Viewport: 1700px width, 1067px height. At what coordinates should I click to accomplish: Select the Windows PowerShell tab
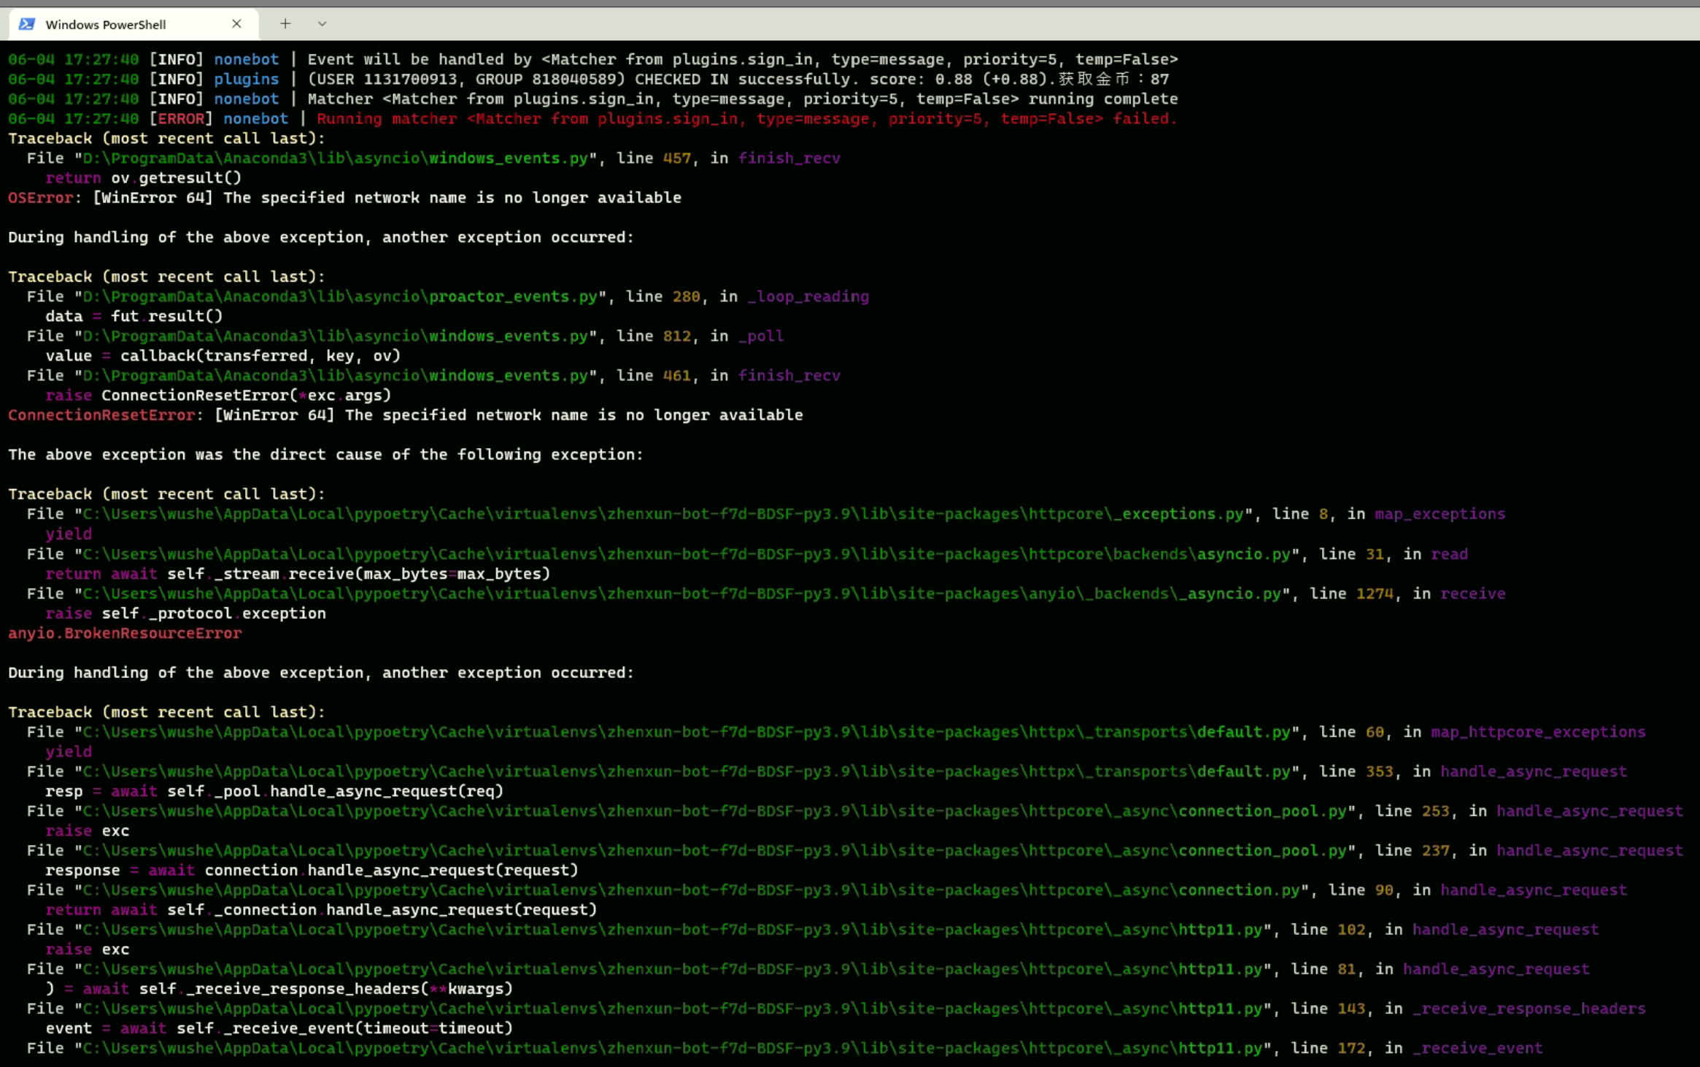point(134,24)
